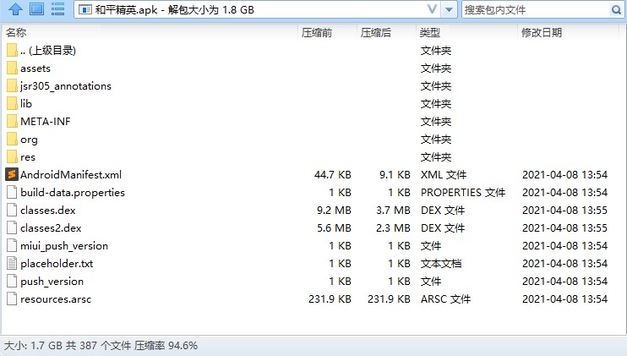The image size is (627, 356).
Task: Click the classes.dex file icon
Action: pyautogui.click(x=12, y=210)
